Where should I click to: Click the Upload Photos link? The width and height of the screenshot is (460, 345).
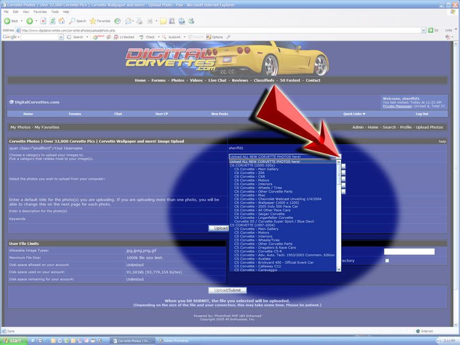pos(429,127)
